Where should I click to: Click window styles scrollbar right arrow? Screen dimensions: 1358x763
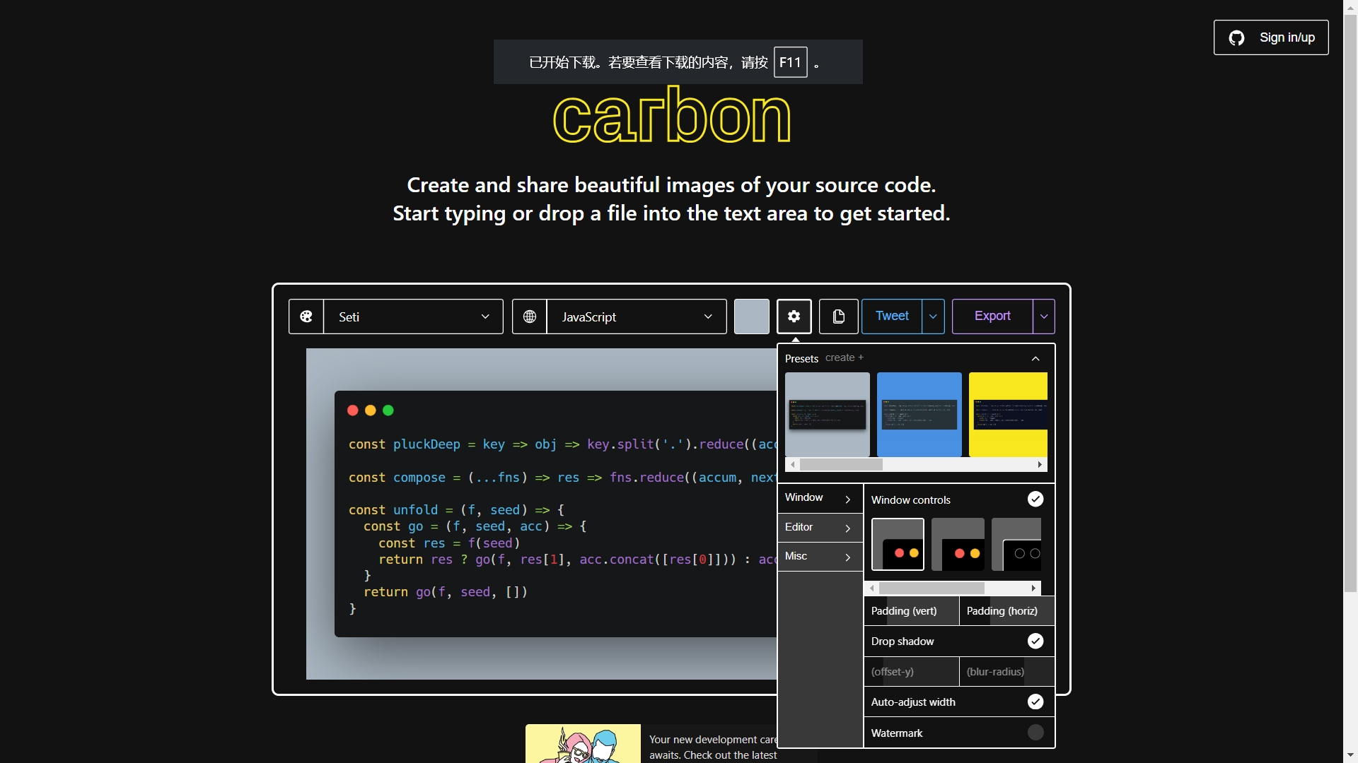1033,588
